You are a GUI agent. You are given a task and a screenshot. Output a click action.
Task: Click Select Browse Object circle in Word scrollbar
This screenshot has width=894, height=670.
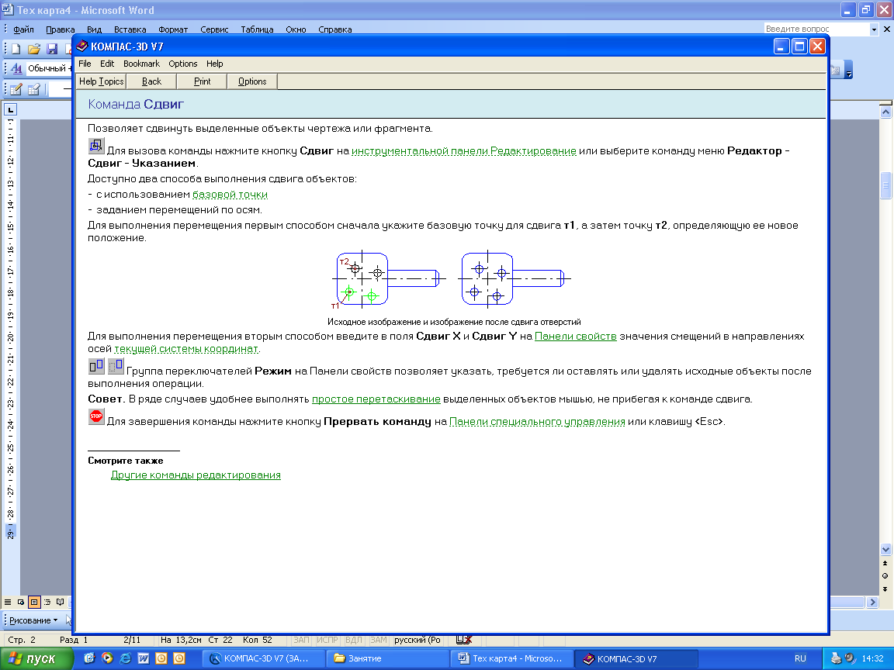885,576
